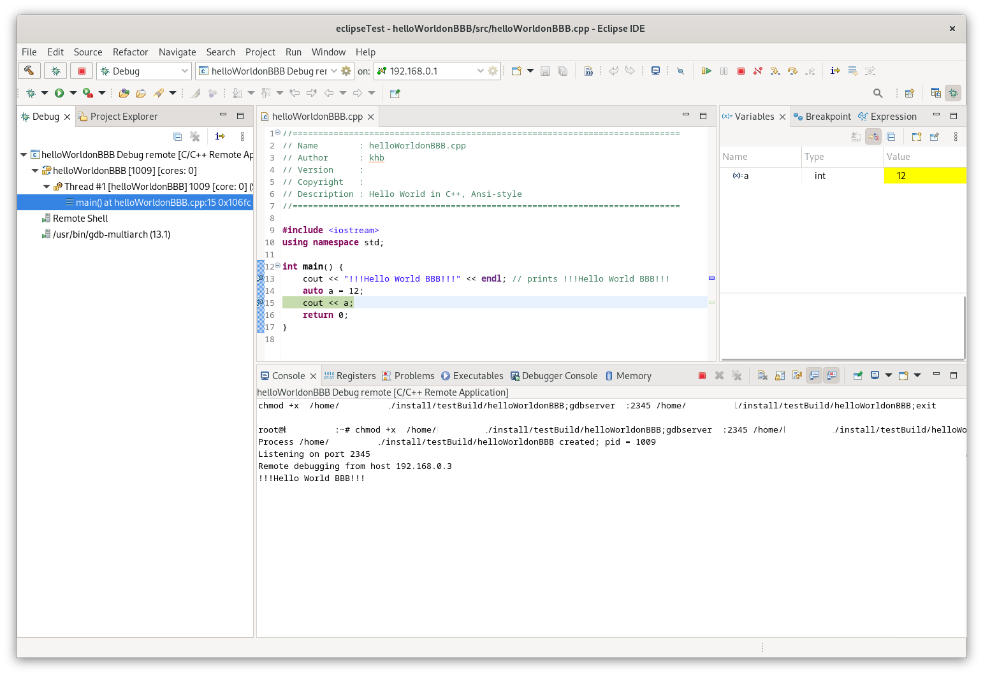The height and width of the screenshot is (676, 983).
Task: Select the highlighted value 12 for variable a
Action: (x=901, y=175)
